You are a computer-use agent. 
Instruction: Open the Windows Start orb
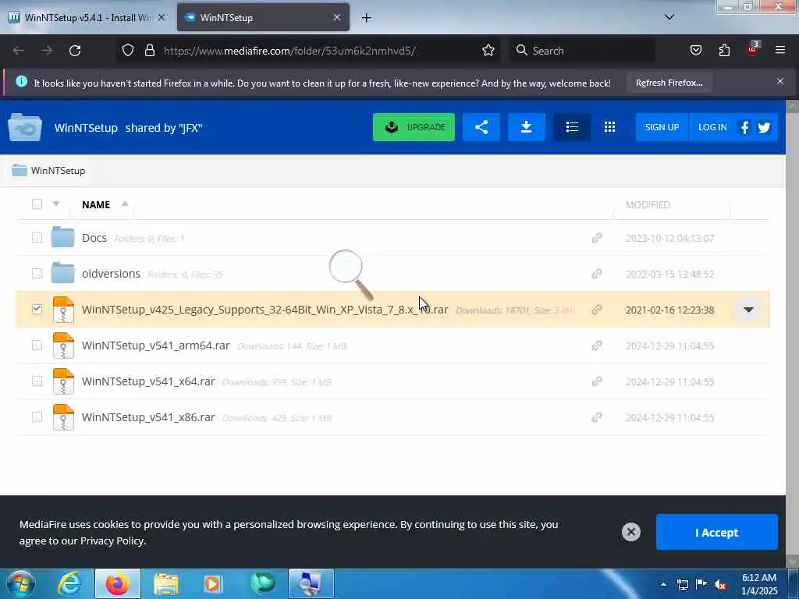pos(20,584)
